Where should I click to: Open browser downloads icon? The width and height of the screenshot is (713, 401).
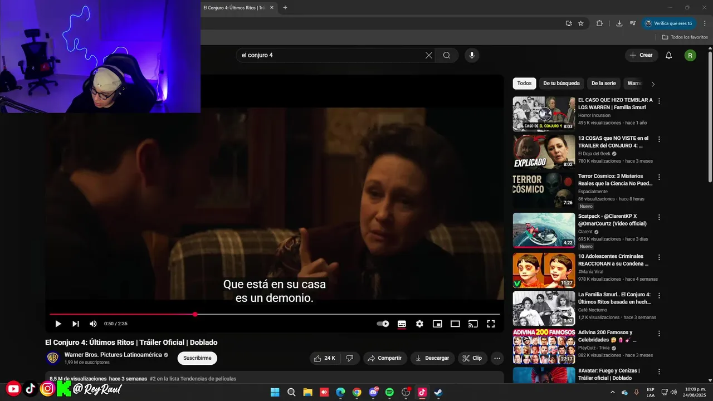coord(619,23)
